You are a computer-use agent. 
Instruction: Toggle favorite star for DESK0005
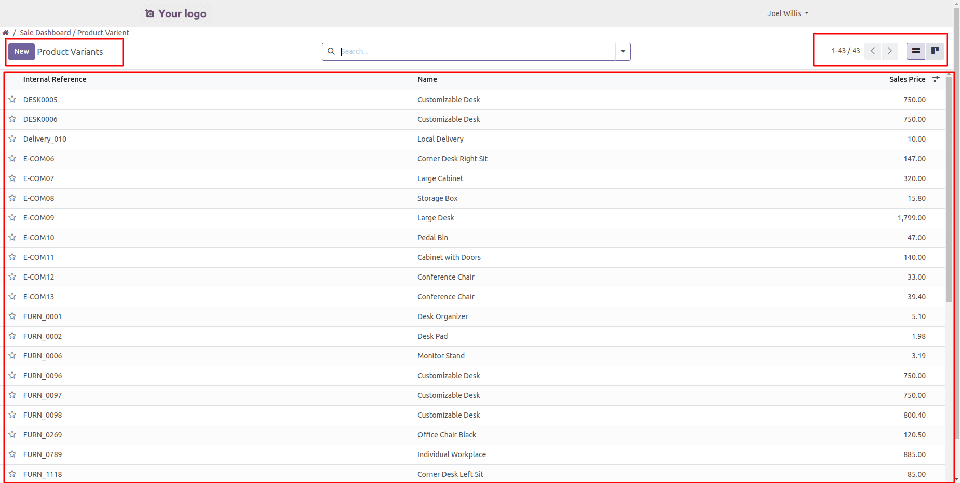click(x=12, y=99)
